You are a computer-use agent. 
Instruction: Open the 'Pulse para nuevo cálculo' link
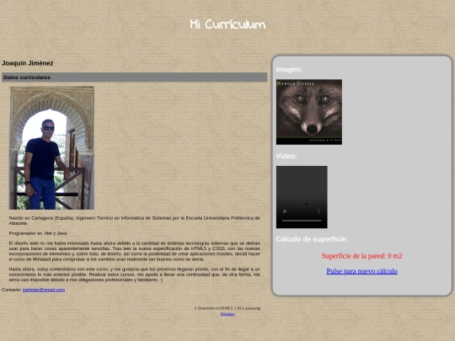coord(361,271)
